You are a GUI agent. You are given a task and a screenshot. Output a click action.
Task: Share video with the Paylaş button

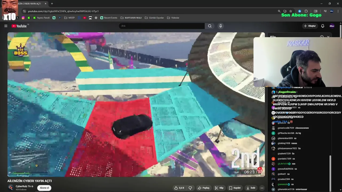tap(204, 188)
